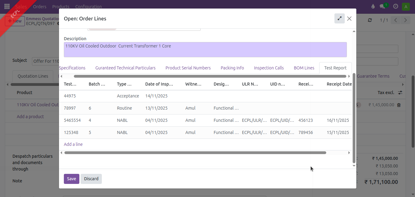Click Add a line in Test Report
This screenshot has height=197, width=415.
coord(73,144)
